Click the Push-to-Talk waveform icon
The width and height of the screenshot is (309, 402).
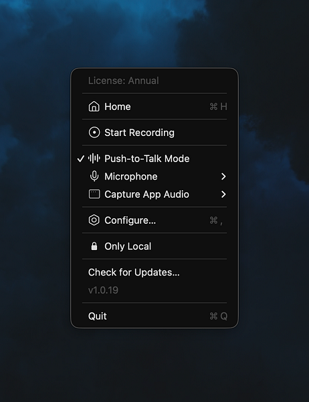pyautogui.click(x=94, y=158)
